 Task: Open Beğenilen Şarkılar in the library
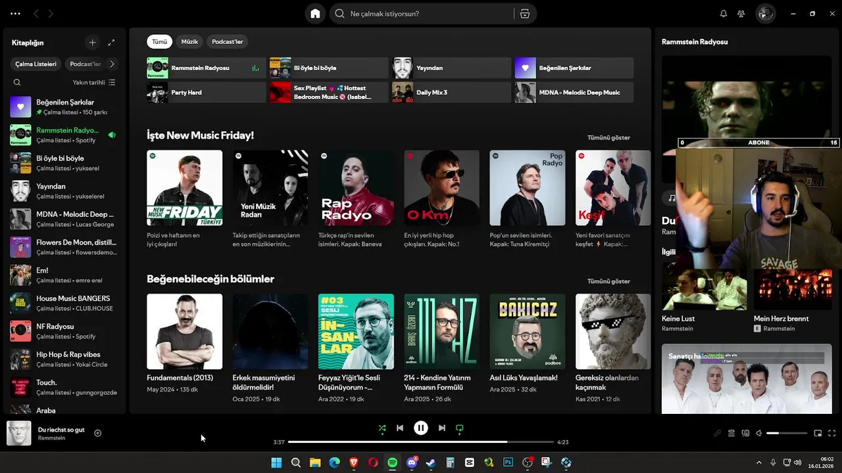click(x=64, y=107)
